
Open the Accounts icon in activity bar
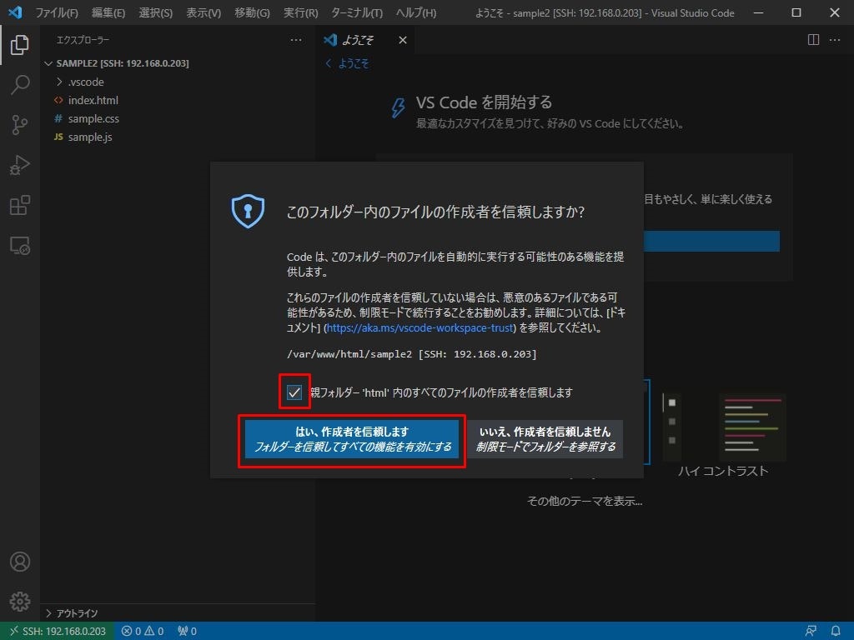point(20,562)
